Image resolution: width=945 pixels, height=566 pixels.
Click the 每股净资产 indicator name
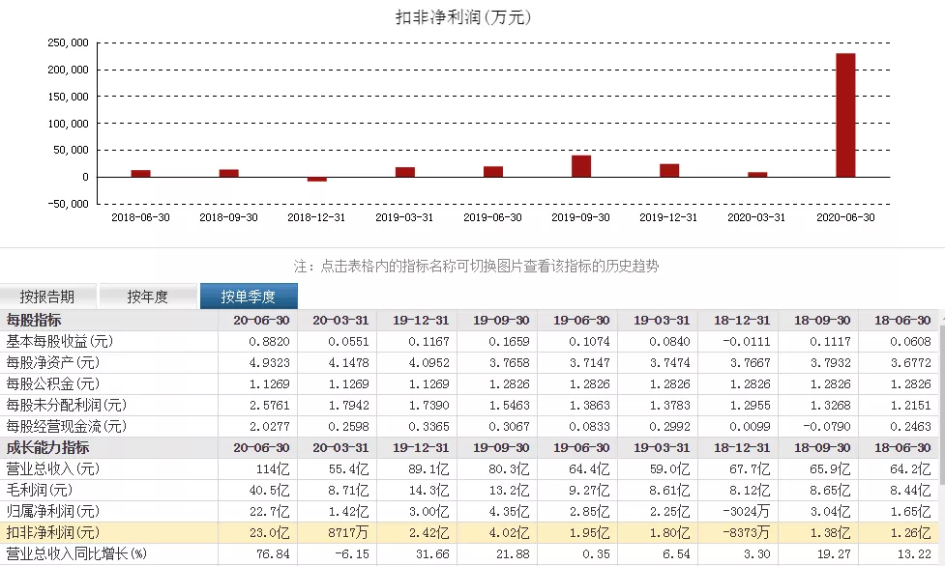48,363
